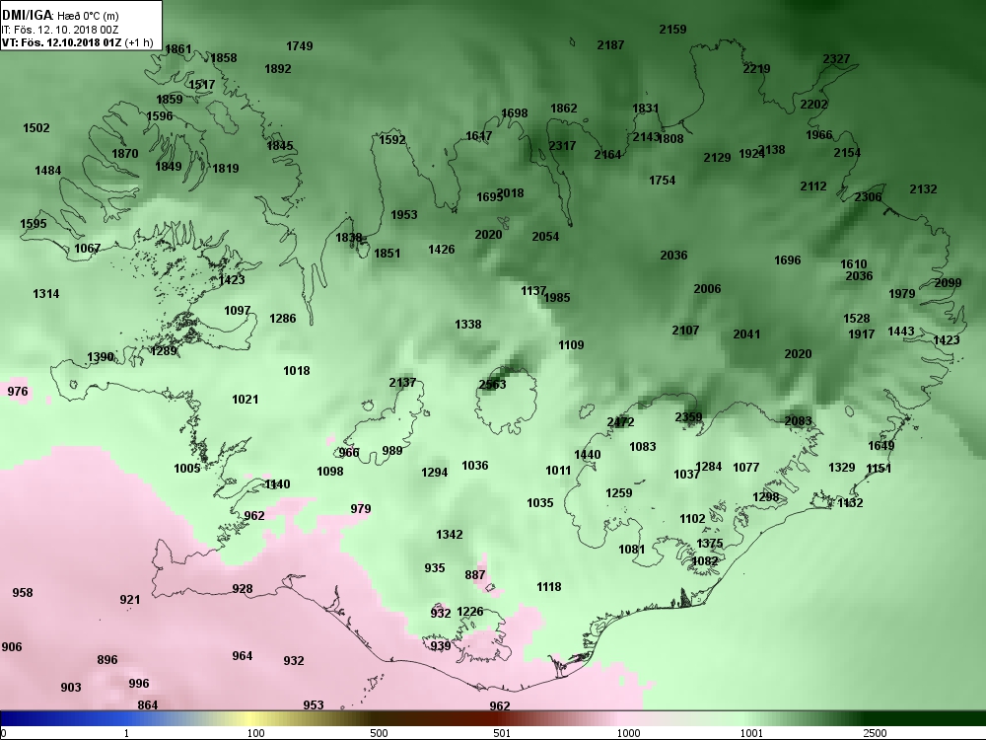Click the map value 958
This screenshot has width=986, height=740.
pos(22,592)
